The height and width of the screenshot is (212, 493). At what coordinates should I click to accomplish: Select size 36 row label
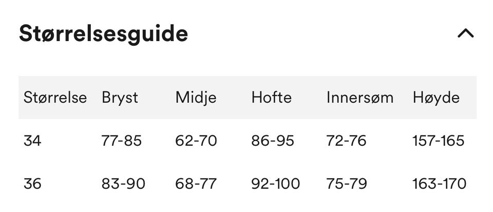click(32, 184)
